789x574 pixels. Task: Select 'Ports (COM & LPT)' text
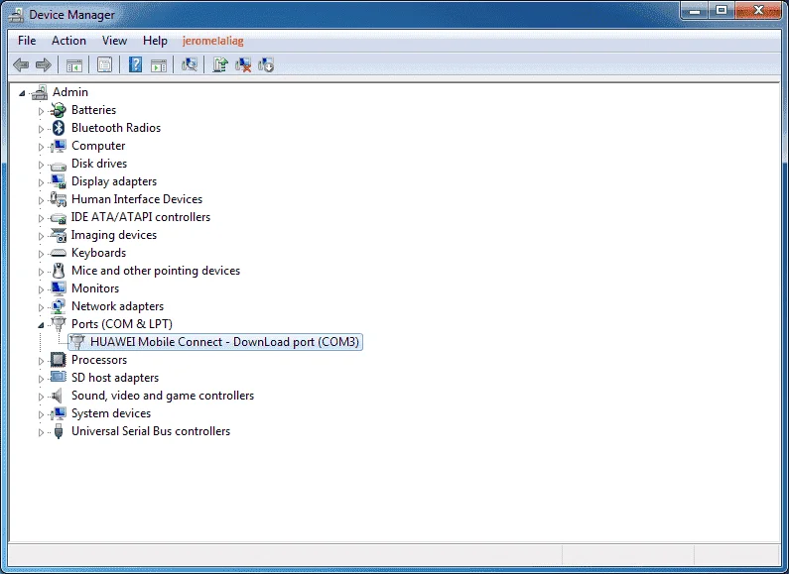pos(122,324)
